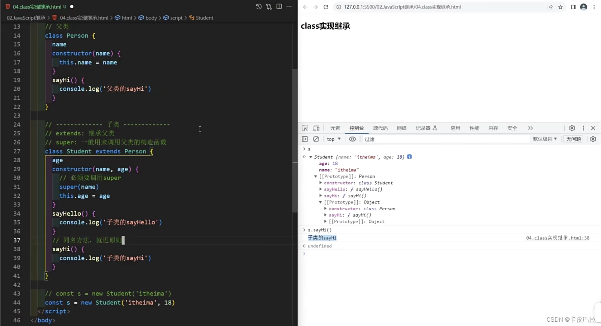Viewport: 601px width, 326px height.
Task: Switch to the 内存 tab
Action: pos(493,128)
